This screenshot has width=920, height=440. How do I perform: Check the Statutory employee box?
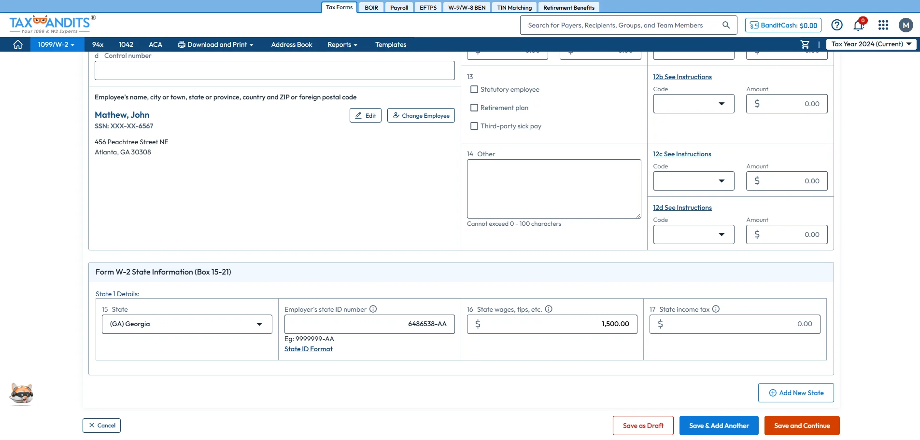tap(474, 89)
